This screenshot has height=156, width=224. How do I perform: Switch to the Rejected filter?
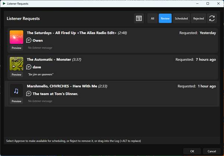click(199, 18)
